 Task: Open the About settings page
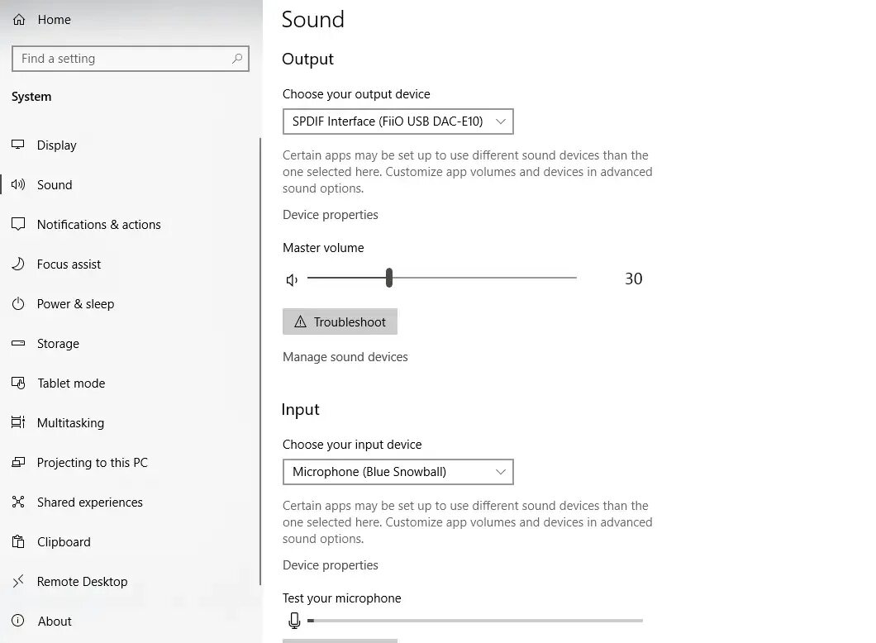tap(55, 622)
